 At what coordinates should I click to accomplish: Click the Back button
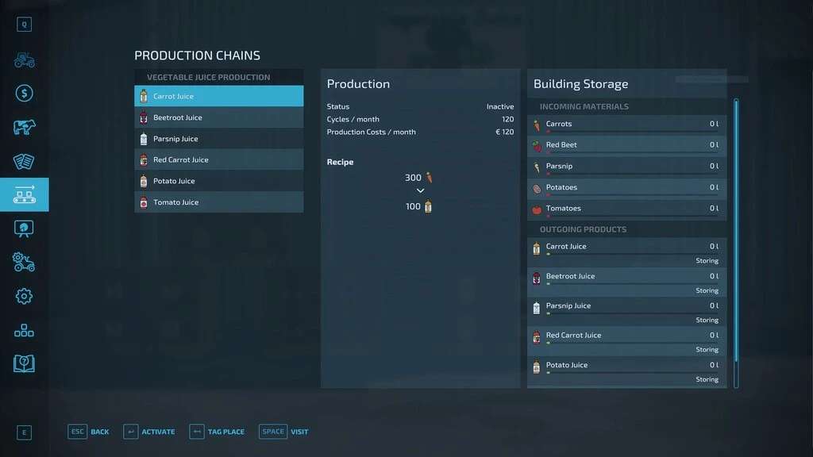[x=89, y=432]
